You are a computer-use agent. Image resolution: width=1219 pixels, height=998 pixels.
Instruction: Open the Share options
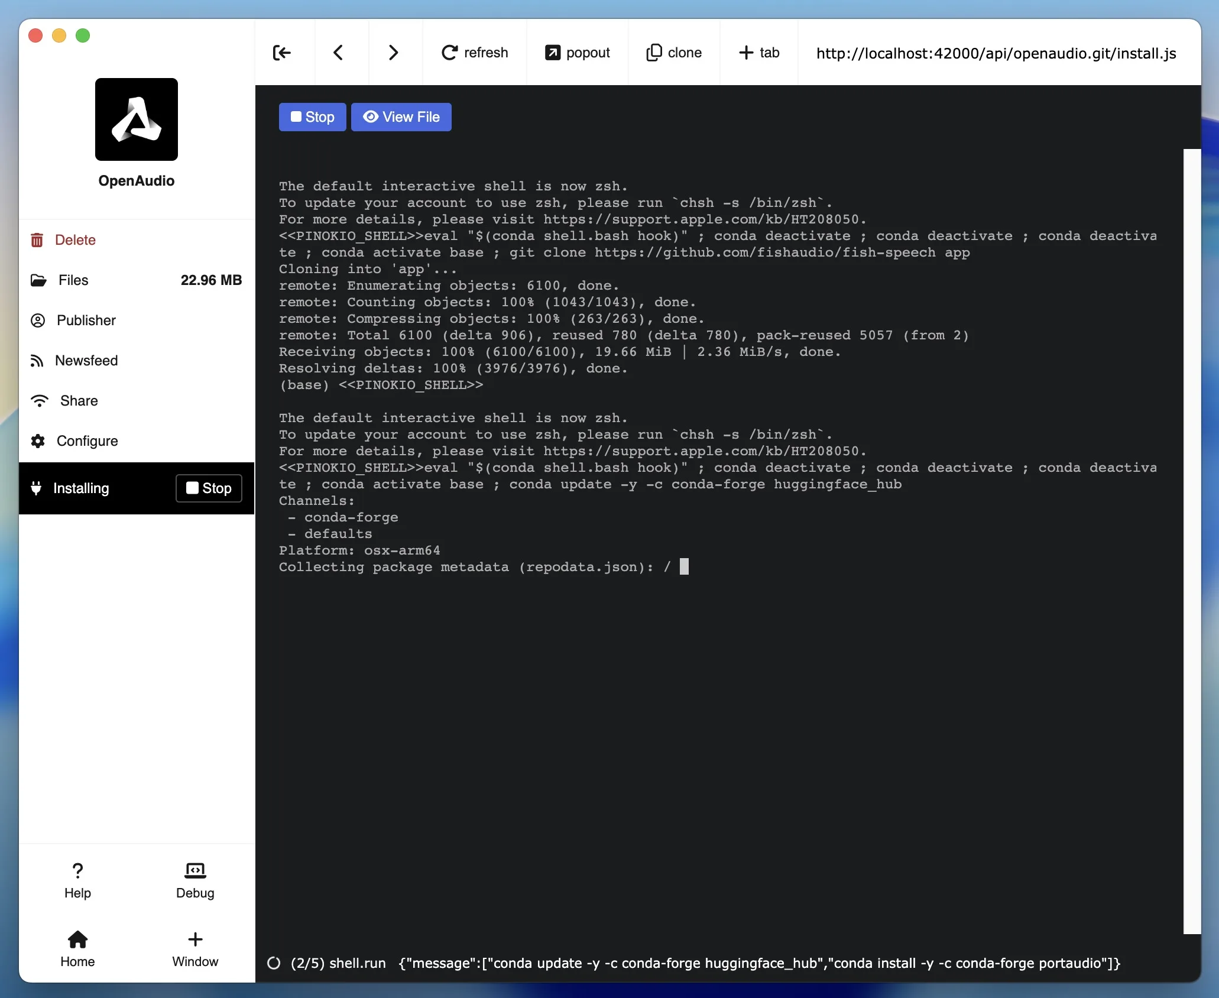click(x=77, y=400)
